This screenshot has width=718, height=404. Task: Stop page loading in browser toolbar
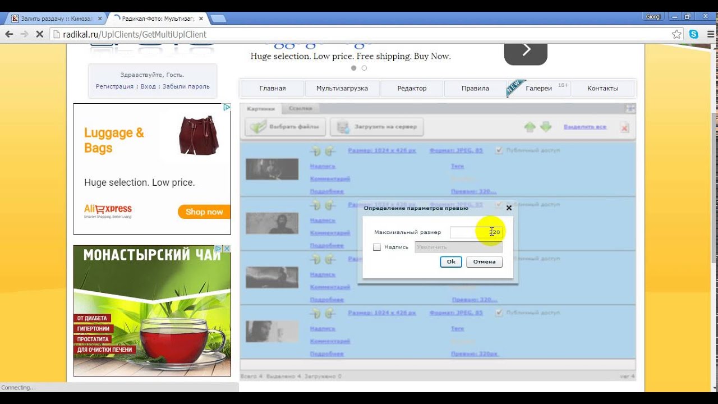point(39,34)
